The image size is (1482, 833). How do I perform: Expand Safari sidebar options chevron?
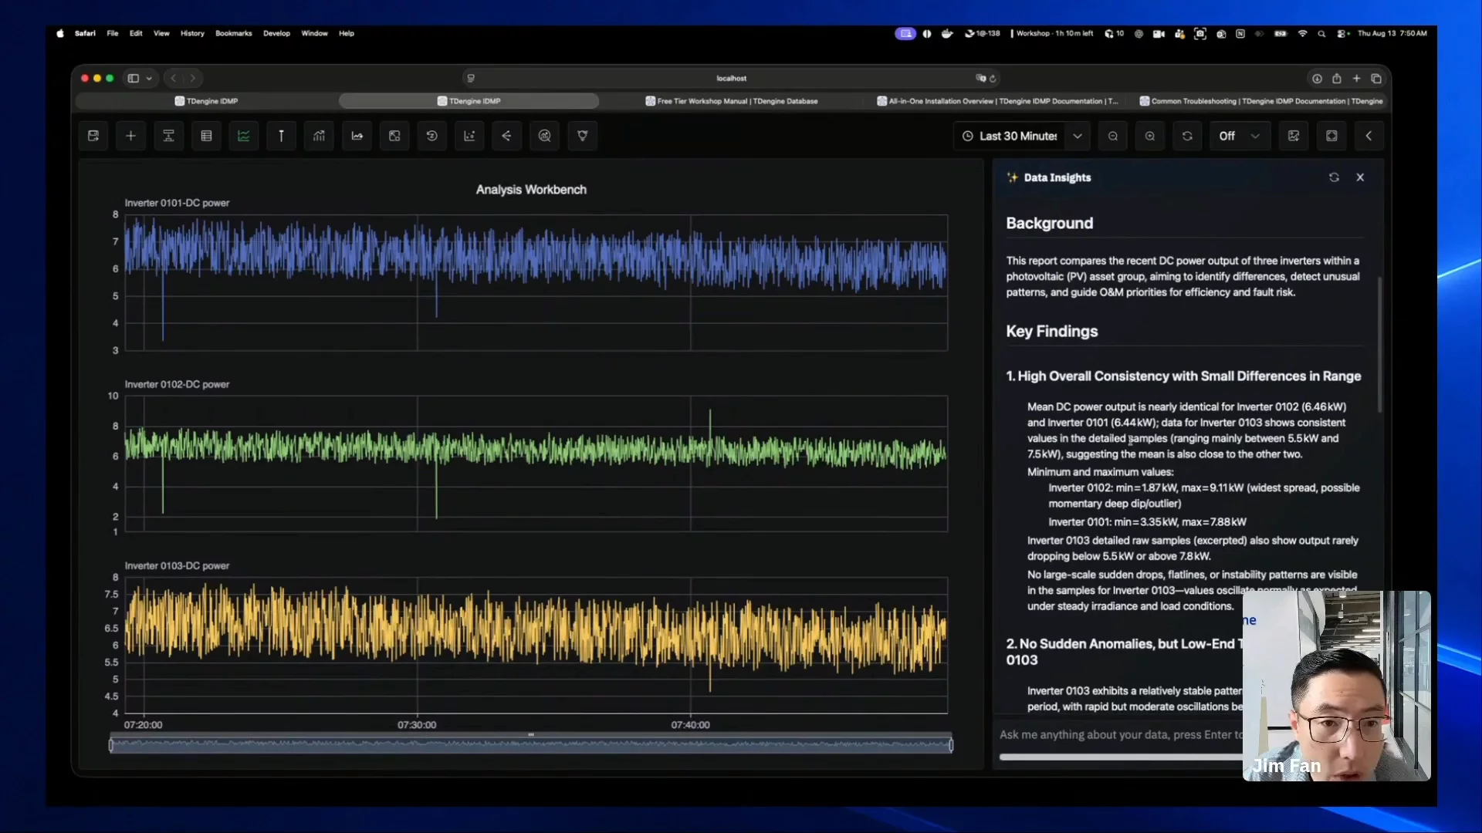pos(149,78)
